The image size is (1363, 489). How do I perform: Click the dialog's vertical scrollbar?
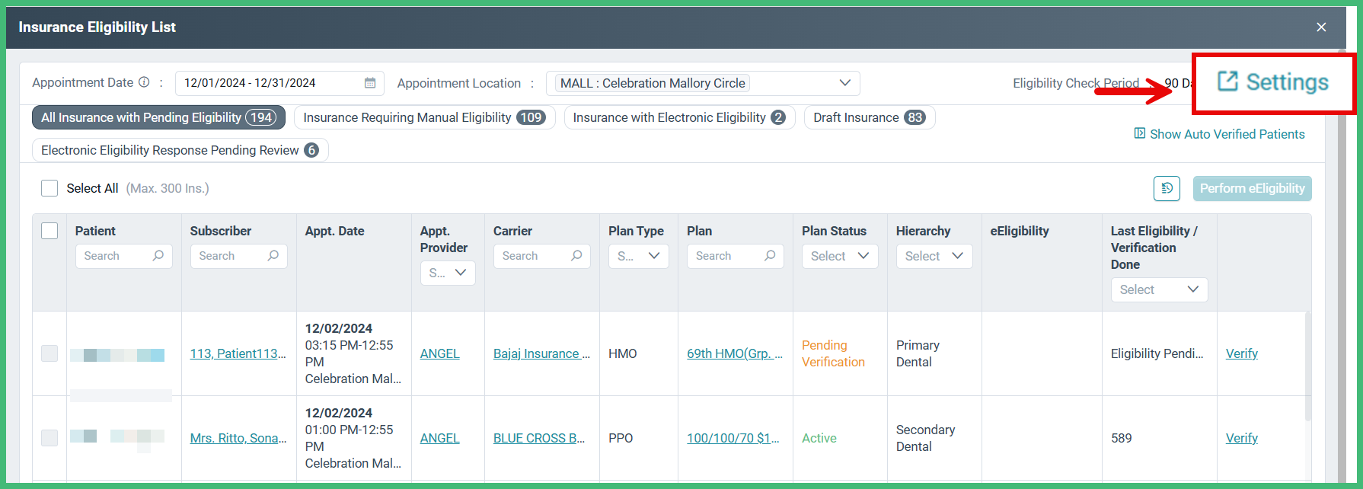pyautogui.click(x=1342, y=267)
